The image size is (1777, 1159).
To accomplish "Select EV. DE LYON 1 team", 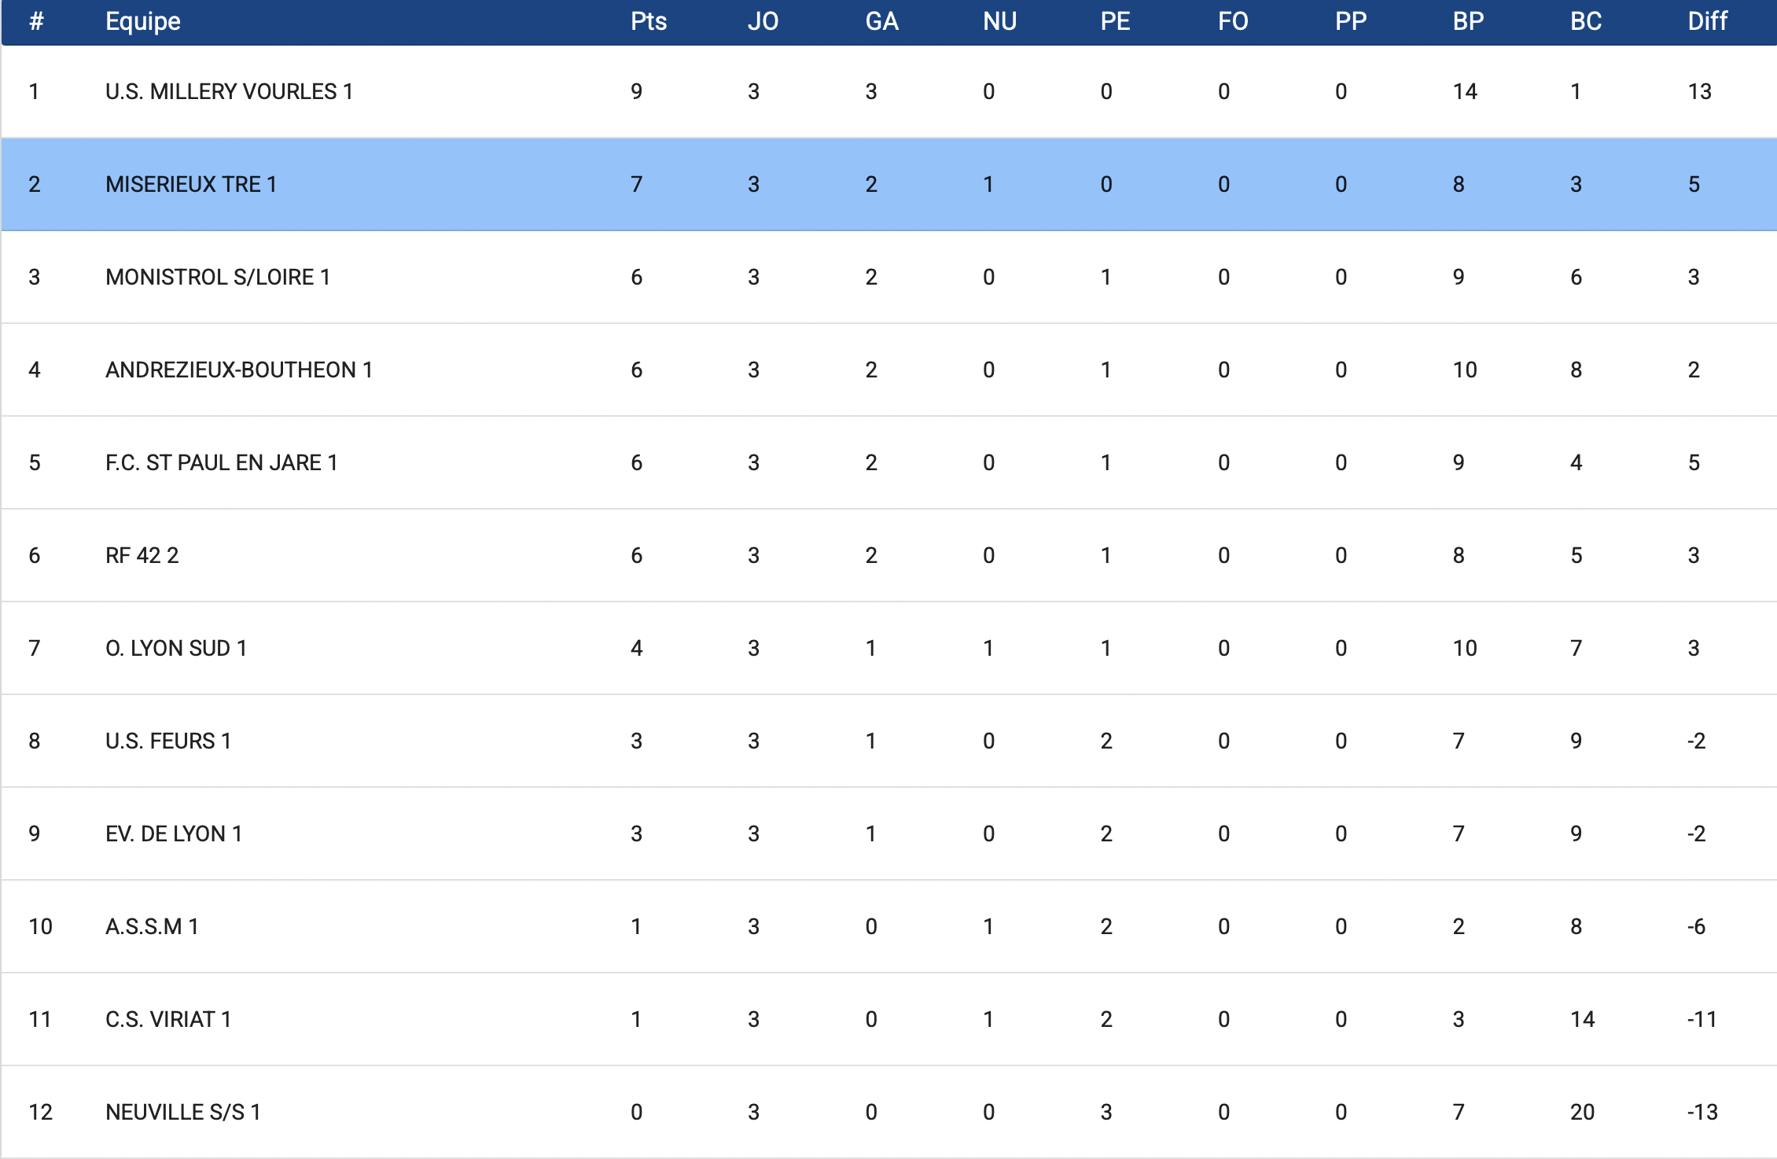I will (x=174, y=834).
